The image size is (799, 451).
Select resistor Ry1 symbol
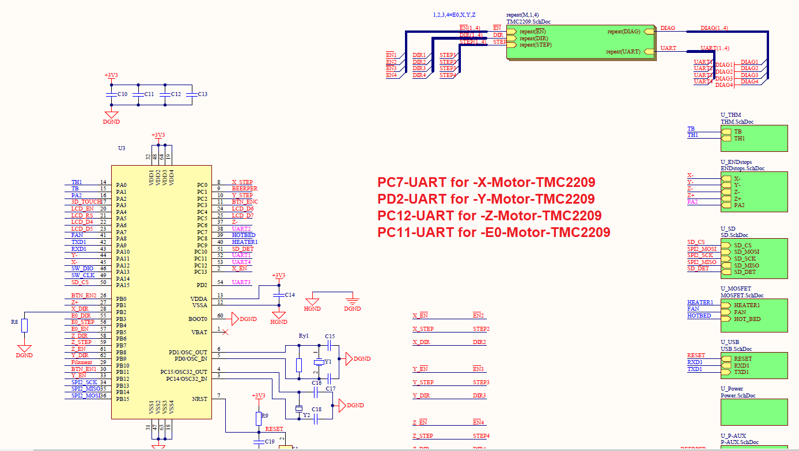(x=299, y=365)
